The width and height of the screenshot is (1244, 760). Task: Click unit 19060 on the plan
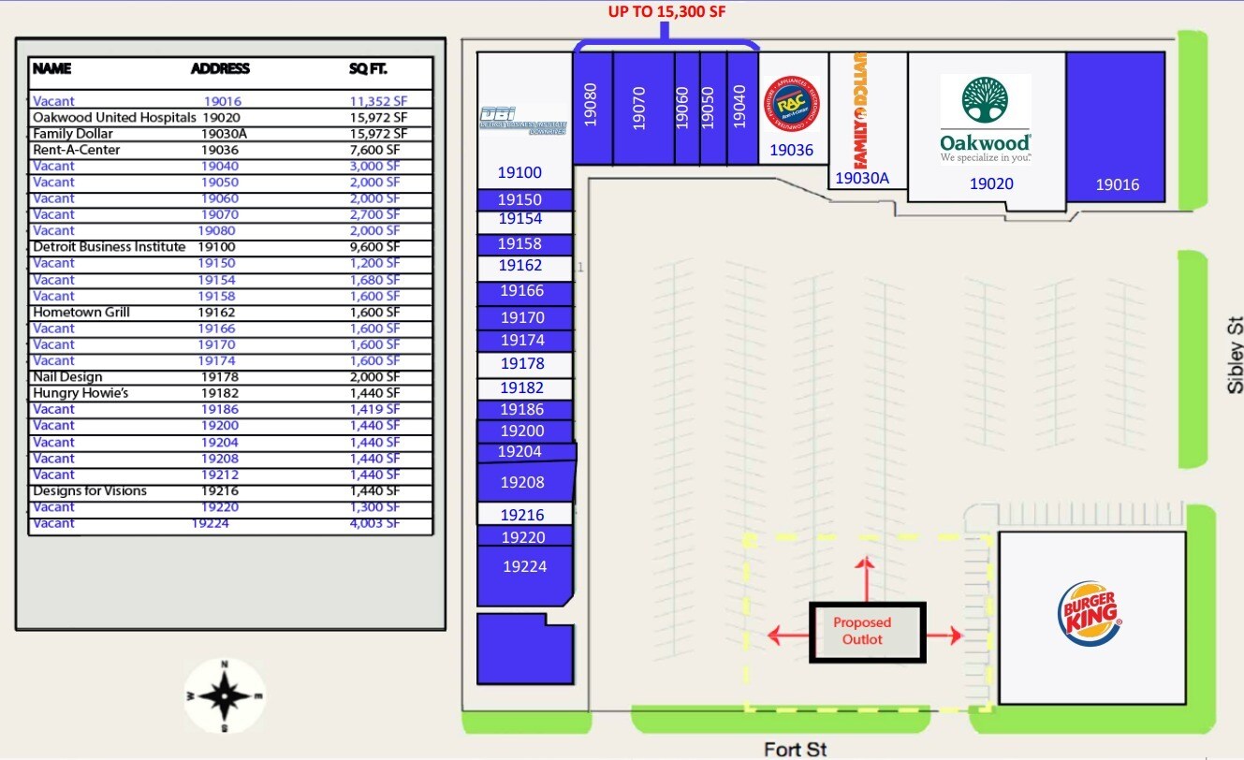point(687,109)
